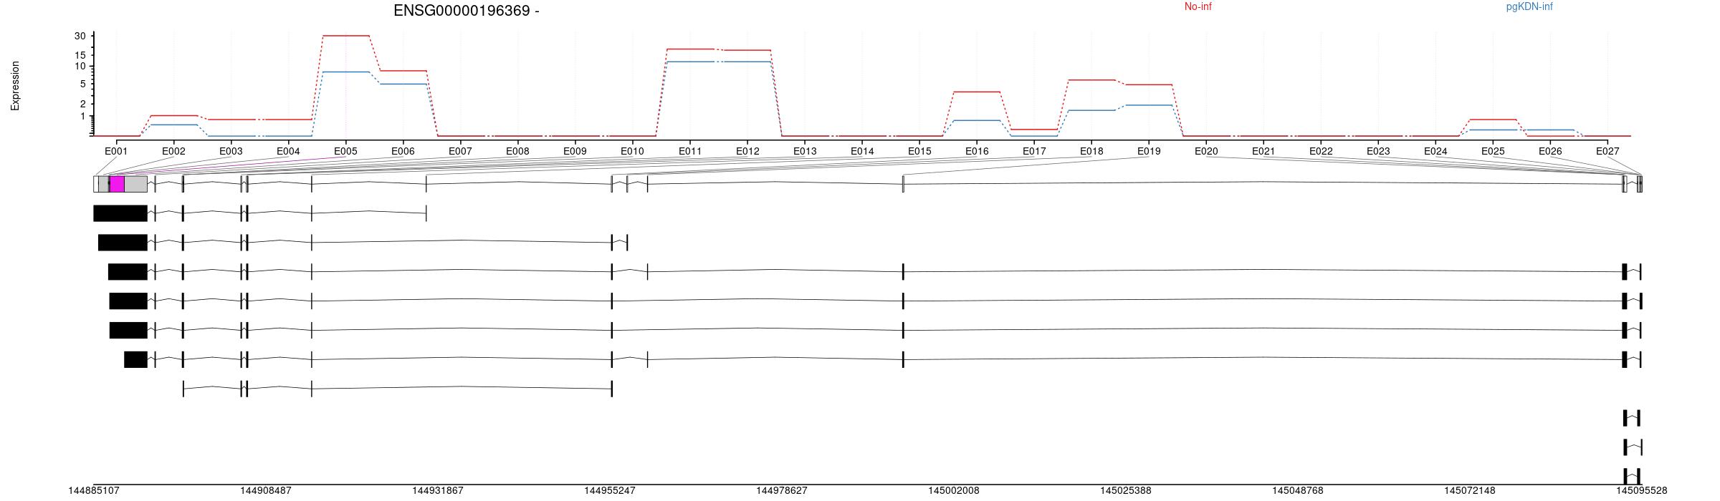Click genomic coordinate 144978627
This screenshot has height=501, width=1720.
(x=782, y=491)
